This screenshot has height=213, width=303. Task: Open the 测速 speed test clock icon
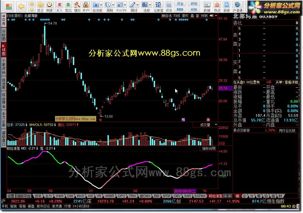click(x=49, y=7)
